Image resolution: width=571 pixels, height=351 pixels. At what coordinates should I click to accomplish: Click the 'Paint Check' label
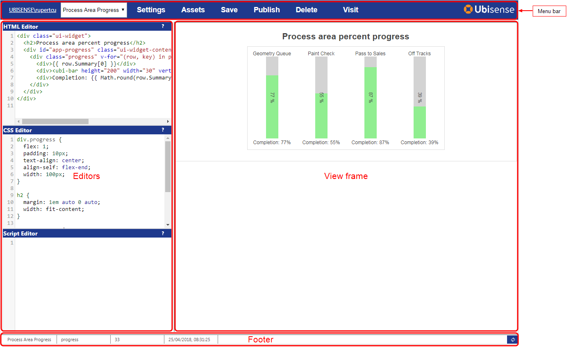[x=321, y=54]
